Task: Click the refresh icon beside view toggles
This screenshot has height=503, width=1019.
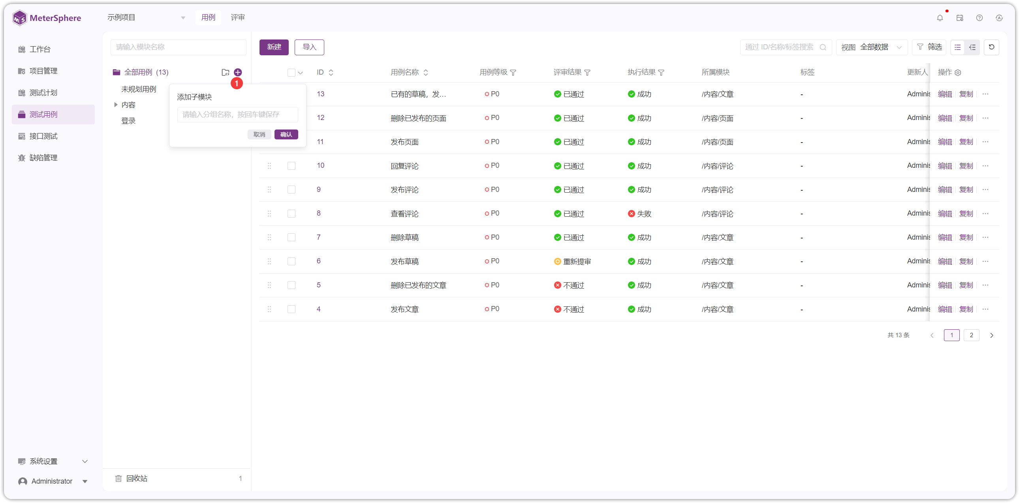Action: [991, 47]
